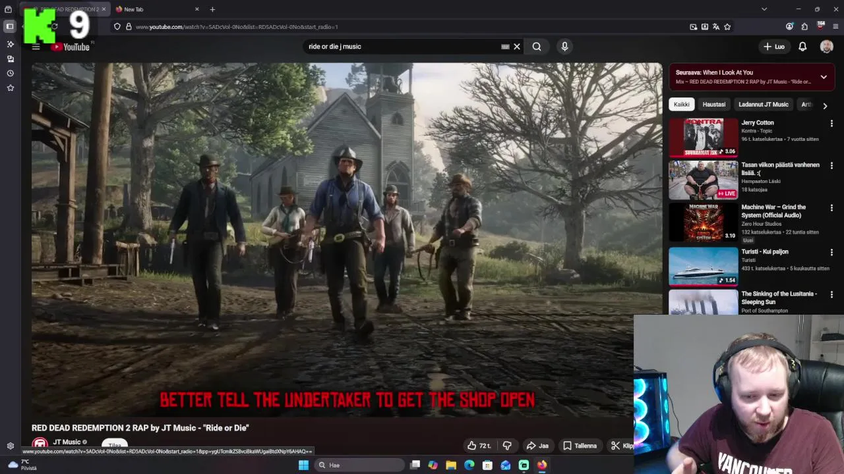Image resolution: width=844 pixels, height=474 pixels.
Task: Translate this page icon
Action: (716, 27)
